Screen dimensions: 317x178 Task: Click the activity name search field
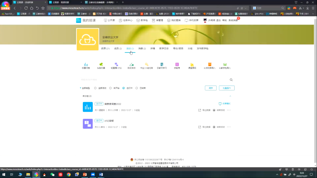154,80
